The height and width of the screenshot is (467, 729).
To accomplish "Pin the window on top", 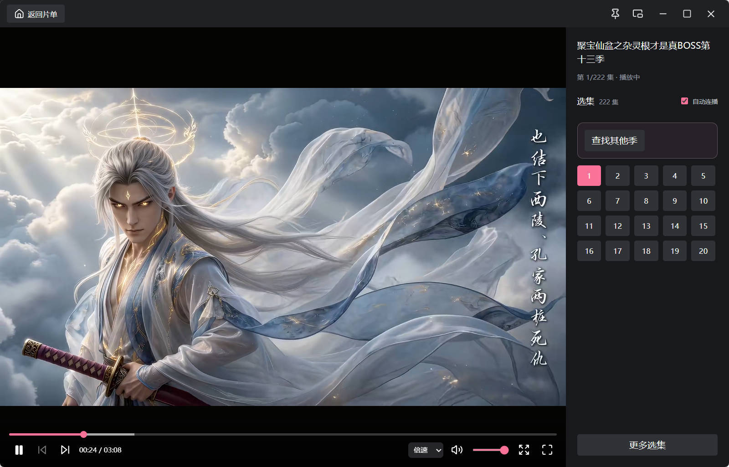I will click(615, 14).
